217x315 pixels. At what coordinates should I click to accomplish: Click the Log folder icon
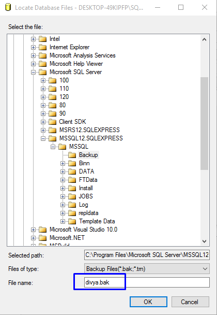coord(72,205)
